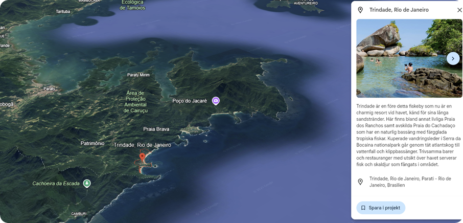
Task: Click the Praia Brava map label
Action: 156,129
